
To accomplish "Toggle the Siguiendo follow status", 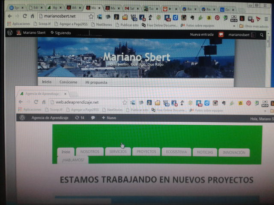I will (x=62, y=33).
